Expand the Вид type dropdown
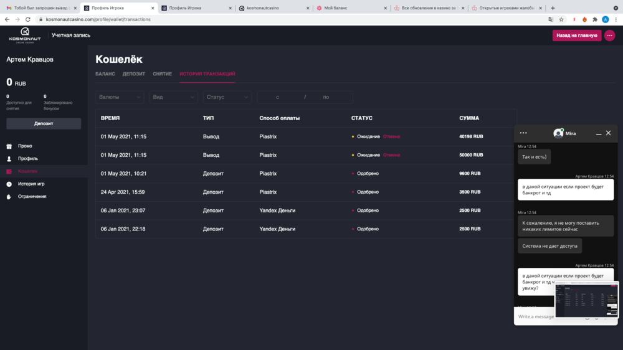The image size is (623, 350). coord(173,97)
